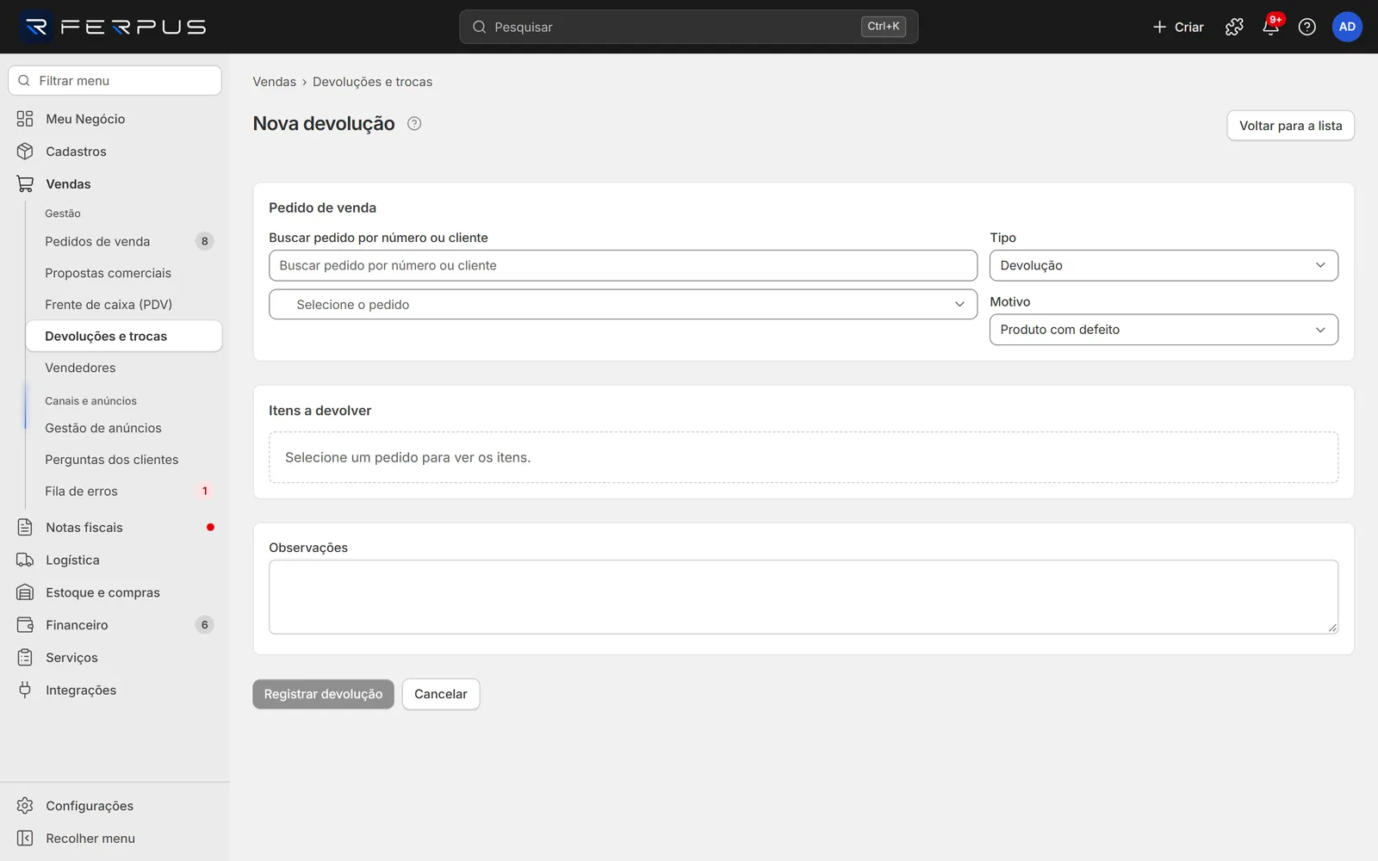
Task: Click the Serviços clipboard icon
Action: pyautogui.click(x=25, y=658)
